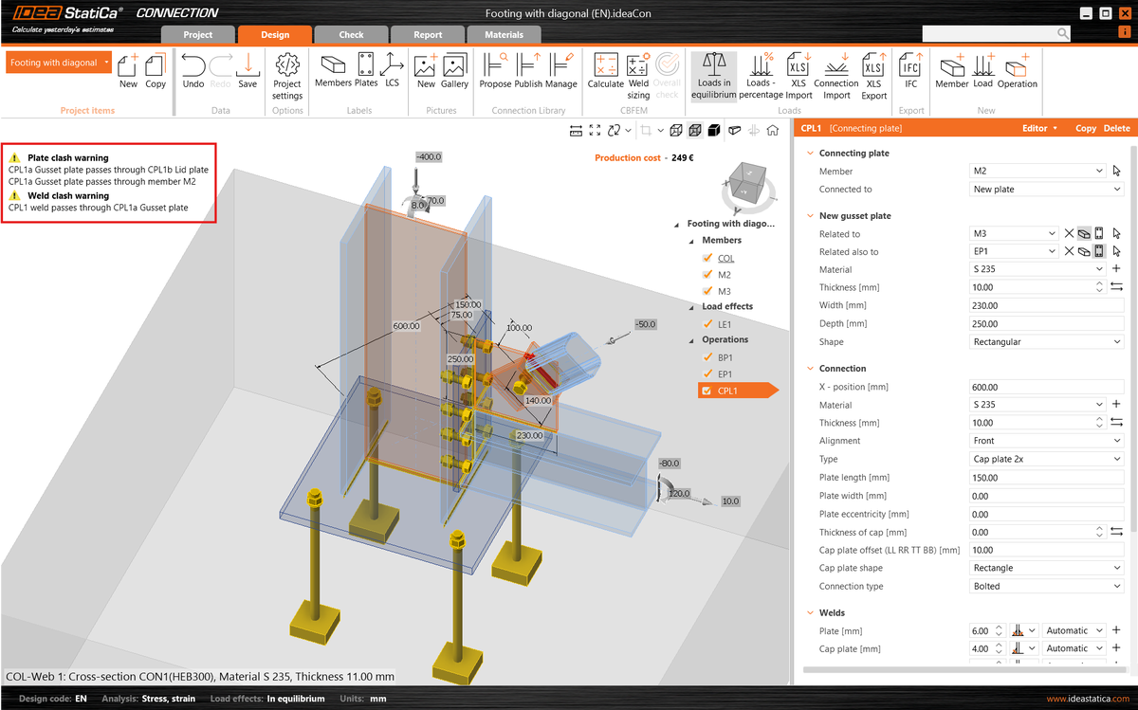
Task: Open the Member dropdown showing M2
Action: click(x=1046, y=171)
